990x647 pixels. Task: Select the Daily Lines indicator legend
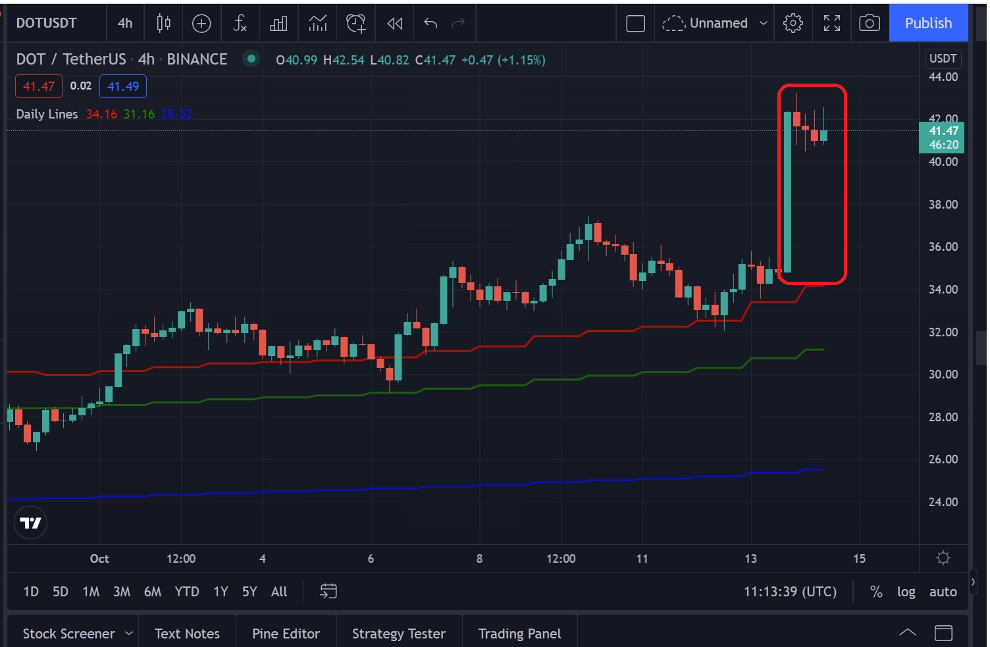47,114
